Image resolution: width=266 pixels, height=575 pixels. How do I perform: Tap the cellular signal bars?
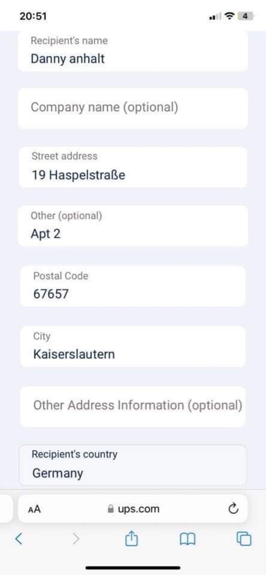[216, 17]
